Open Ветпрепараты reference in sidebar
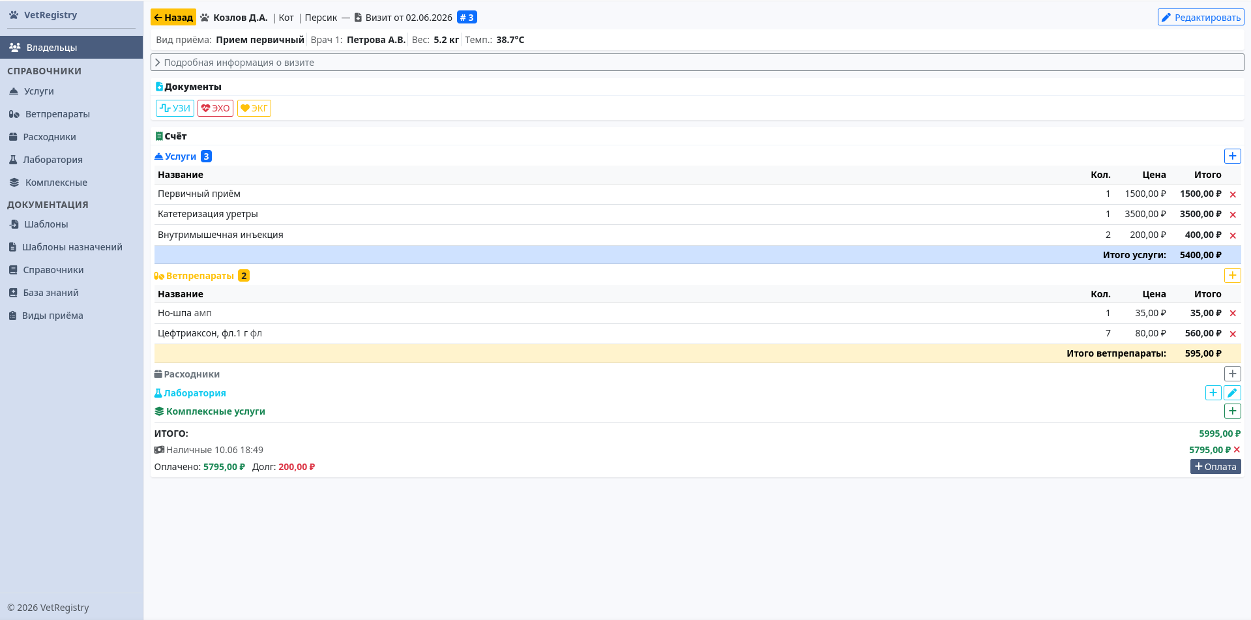This screenshot has height=620, width=1251. click(x=72, y=114)
